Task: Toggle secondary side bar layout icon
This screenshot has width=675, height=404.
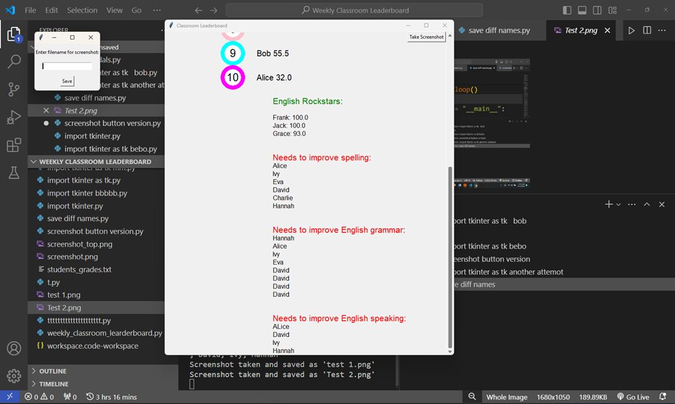Action: point(597,10)
